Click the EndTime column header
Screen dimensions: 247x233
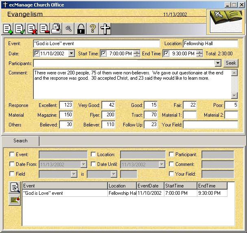(212, 186)
